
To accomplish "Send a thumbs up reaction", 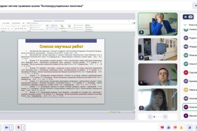I will (169, 127).
